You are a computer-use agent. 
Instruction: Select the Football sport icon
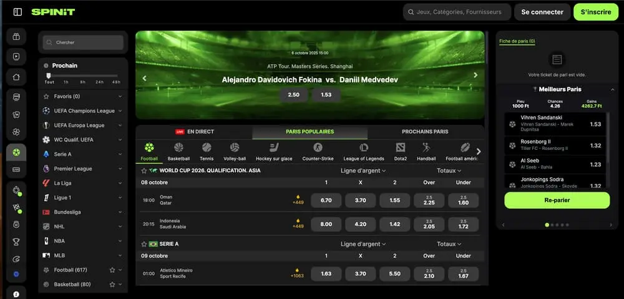[x=149, y=148]
